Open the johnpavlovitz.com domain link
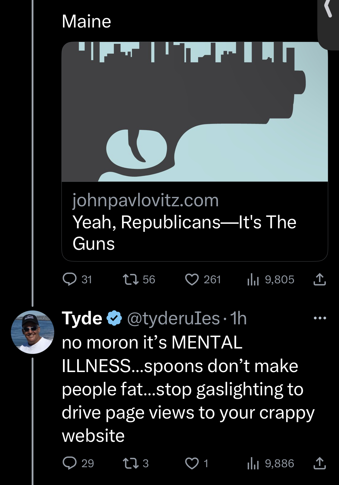 146,200
